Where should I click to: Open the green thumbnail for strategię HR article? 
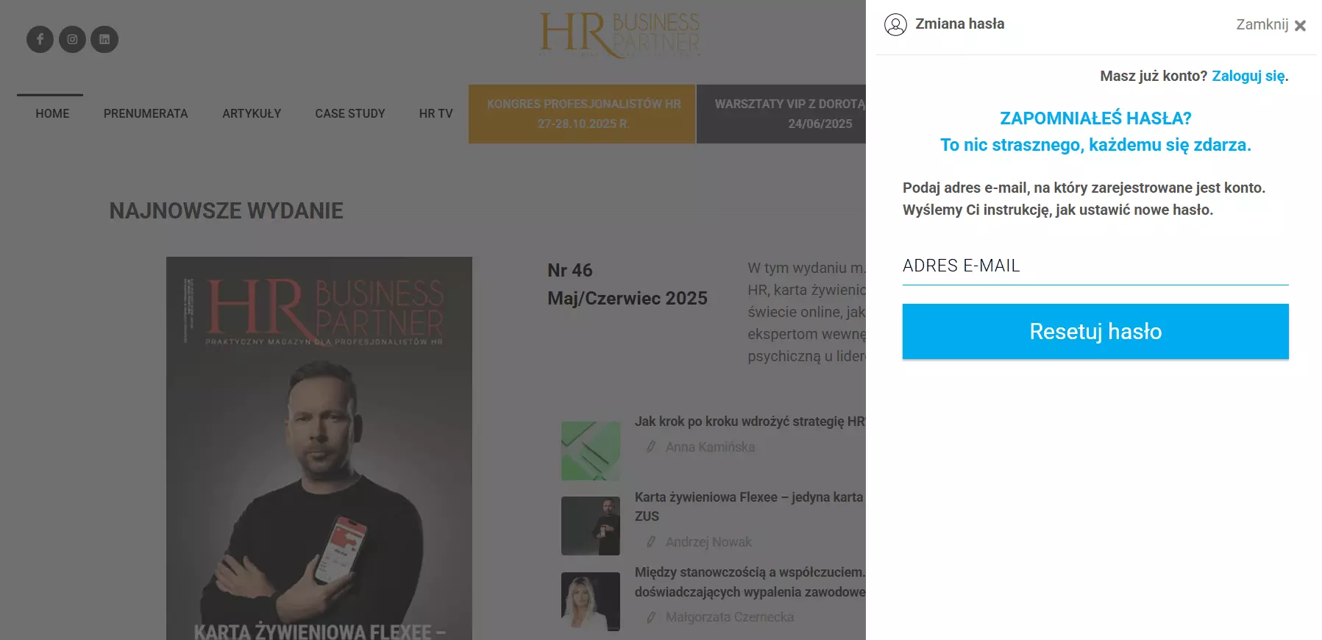click(x=591, y=451)
